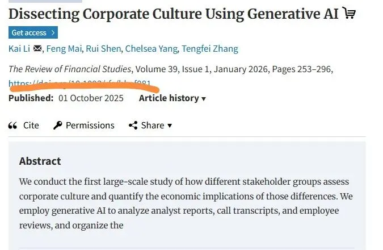This screenshot has width=383, height=250.
Task: Open The Review of Financial Studies journal link
Action: pyautogui.click(x=70, y=69)
